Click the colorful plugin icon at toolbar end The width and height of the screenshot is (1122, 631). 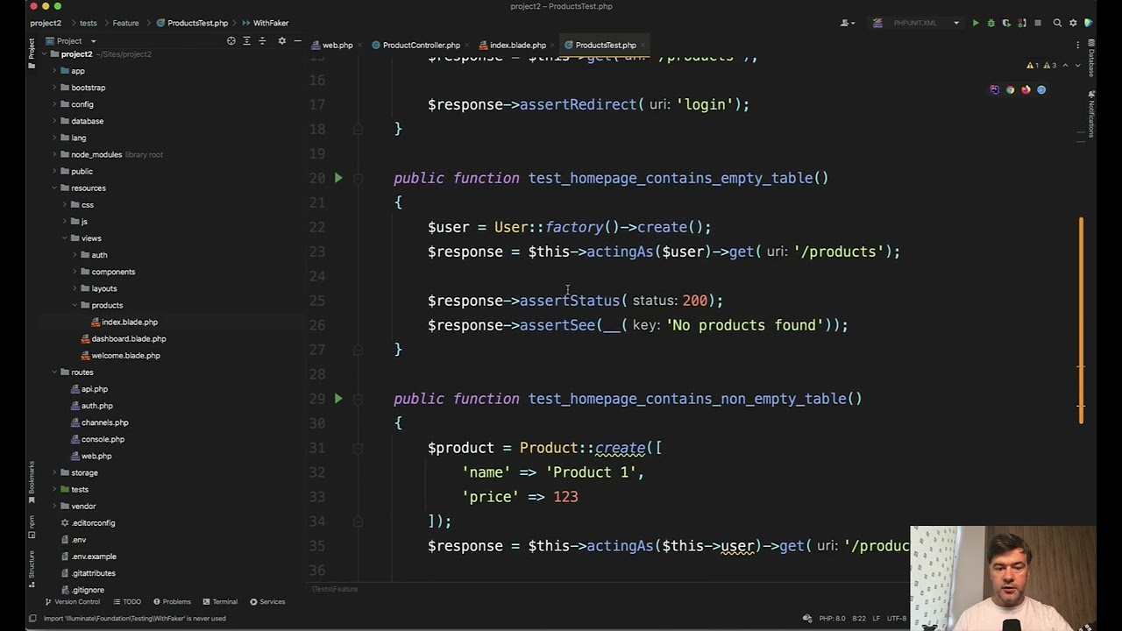pyautogui.click(x=1089, y=23)
